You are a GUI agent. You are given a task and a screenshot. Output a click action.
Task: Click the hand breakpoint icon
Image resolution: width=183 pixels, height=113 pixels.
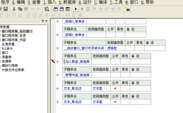coord(119,9)
